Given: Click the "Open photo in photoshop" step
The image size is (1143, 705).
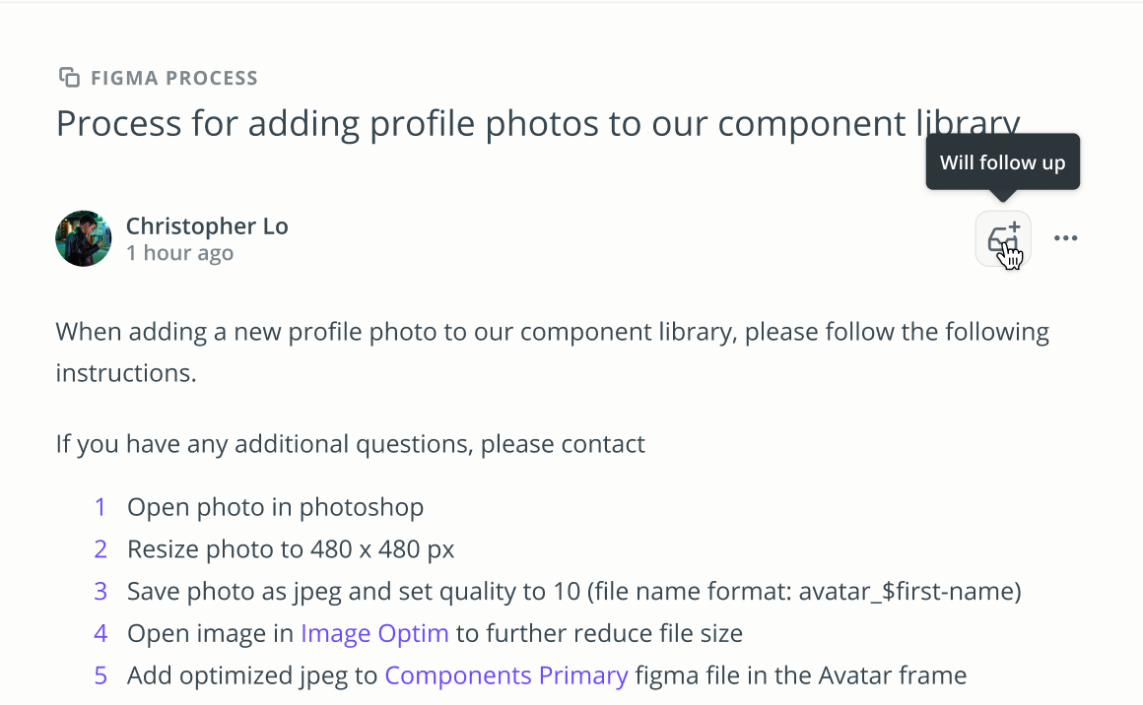Looking at the screenshot, I should [275, 507].
